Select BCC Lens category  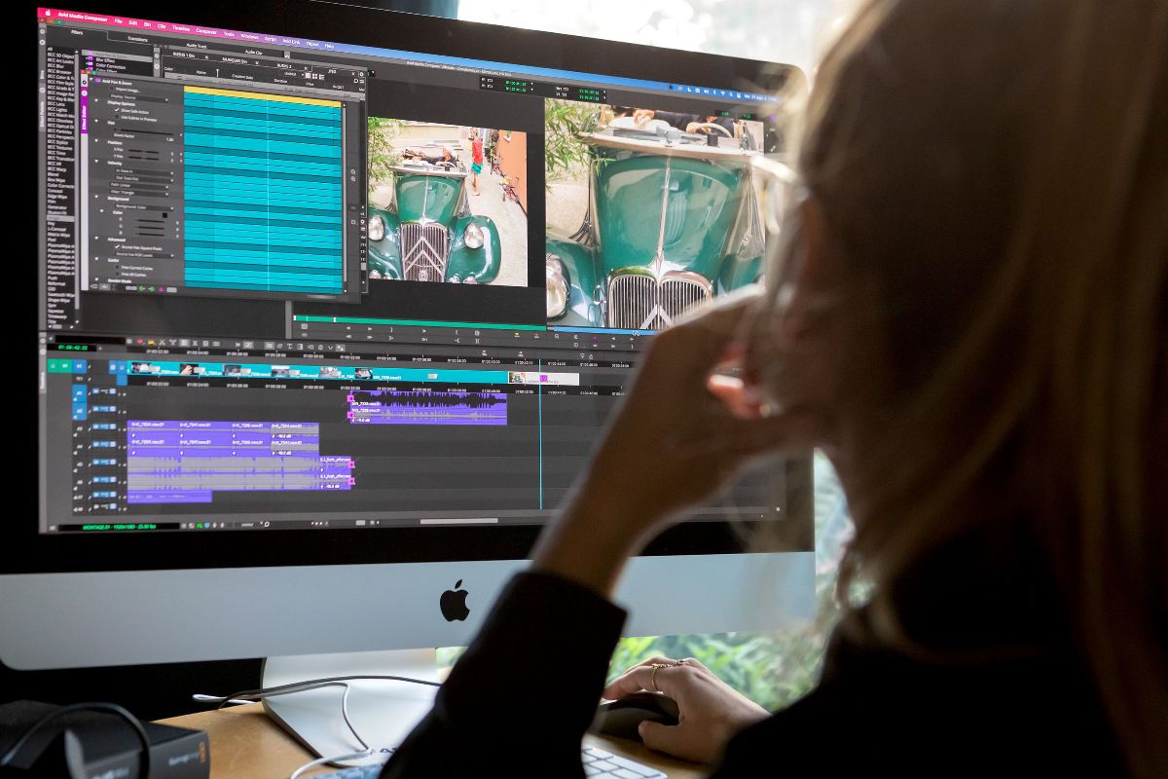pos(56,104)
